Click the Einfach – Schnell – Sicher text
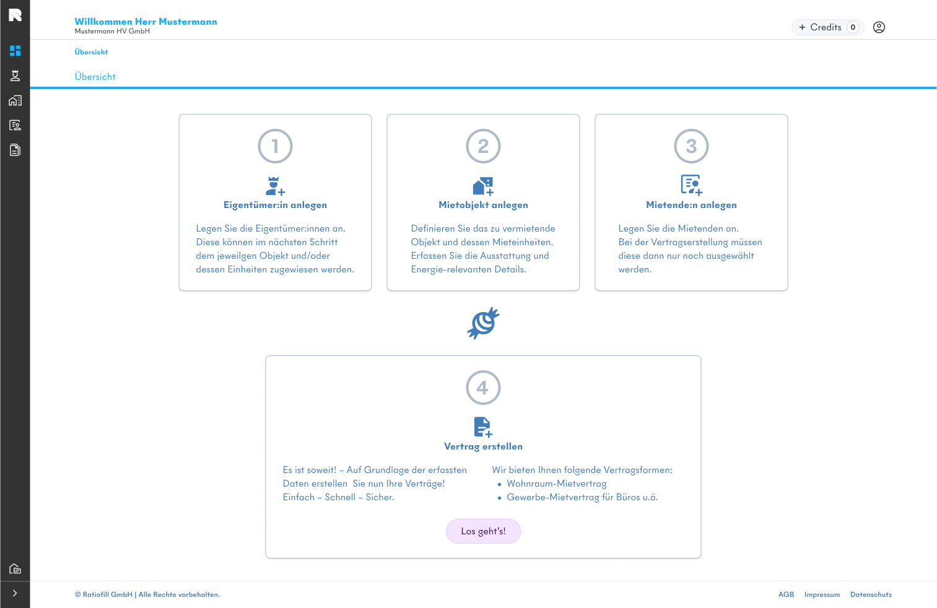The image size is (937, 608). 338,497
